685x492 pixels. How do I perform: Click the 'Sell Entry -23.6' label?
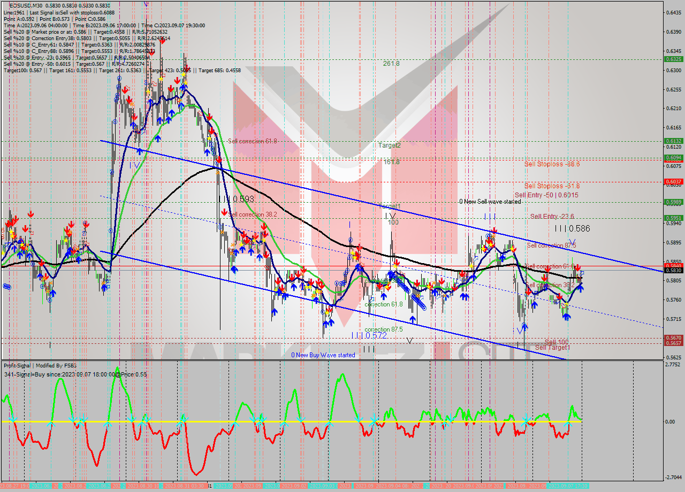point(552,216)
